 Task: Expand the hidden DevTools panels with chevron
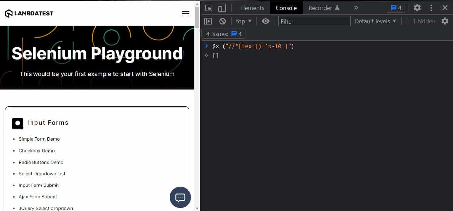[x=356, y=7]
